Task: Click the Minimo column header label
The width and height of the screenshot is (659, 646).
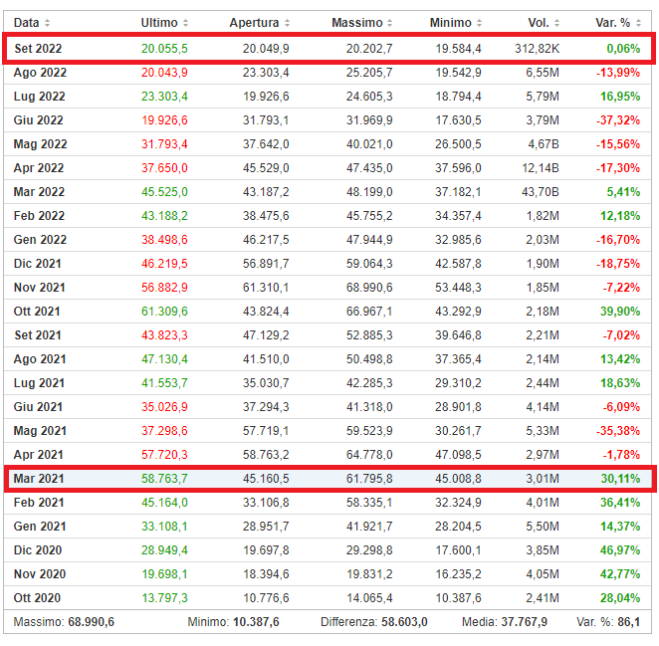Action: pyautogui.click(x=451, y=23)
